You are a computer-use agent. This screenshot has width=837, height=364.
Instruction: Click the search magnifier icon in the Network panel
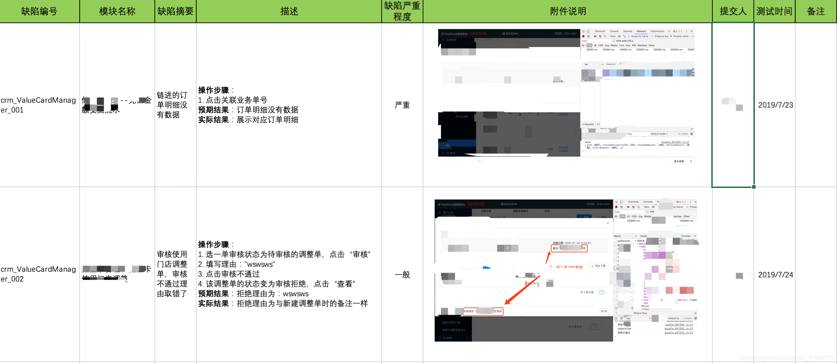(605, 36)
